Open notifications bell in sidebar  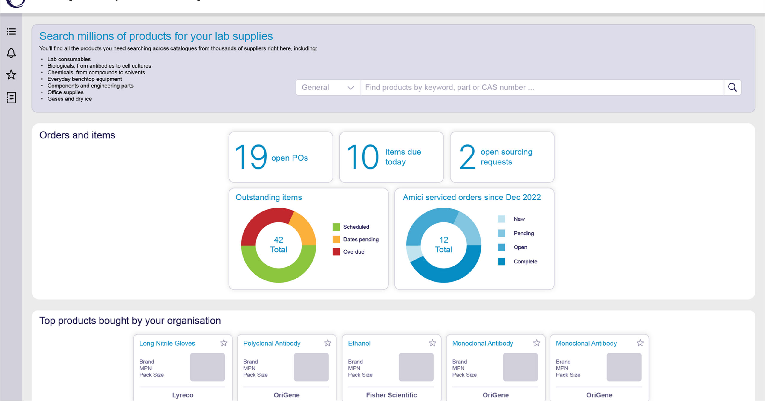(x=11, y=53)
